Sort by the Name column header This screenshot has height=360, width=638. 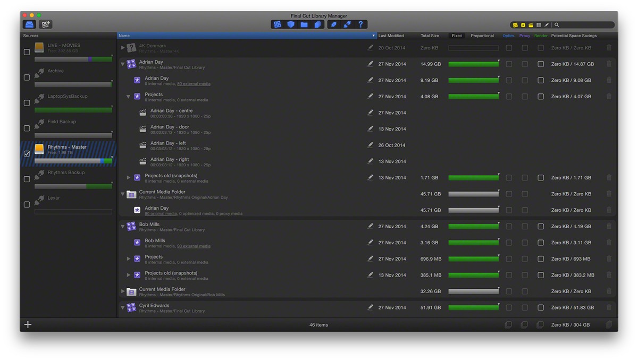pos(247,36)
